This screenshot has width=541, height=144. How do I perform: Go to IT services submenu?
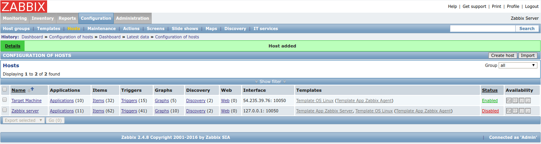click(266, 28)
